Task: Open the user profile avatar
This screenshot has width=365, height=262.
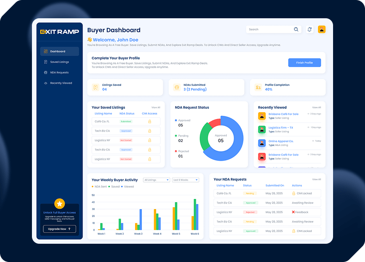Action: pos(322,29)
